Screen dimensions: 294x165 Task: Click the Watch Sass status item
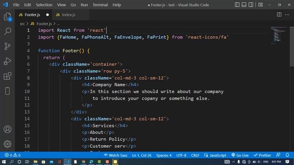point(115,155)
